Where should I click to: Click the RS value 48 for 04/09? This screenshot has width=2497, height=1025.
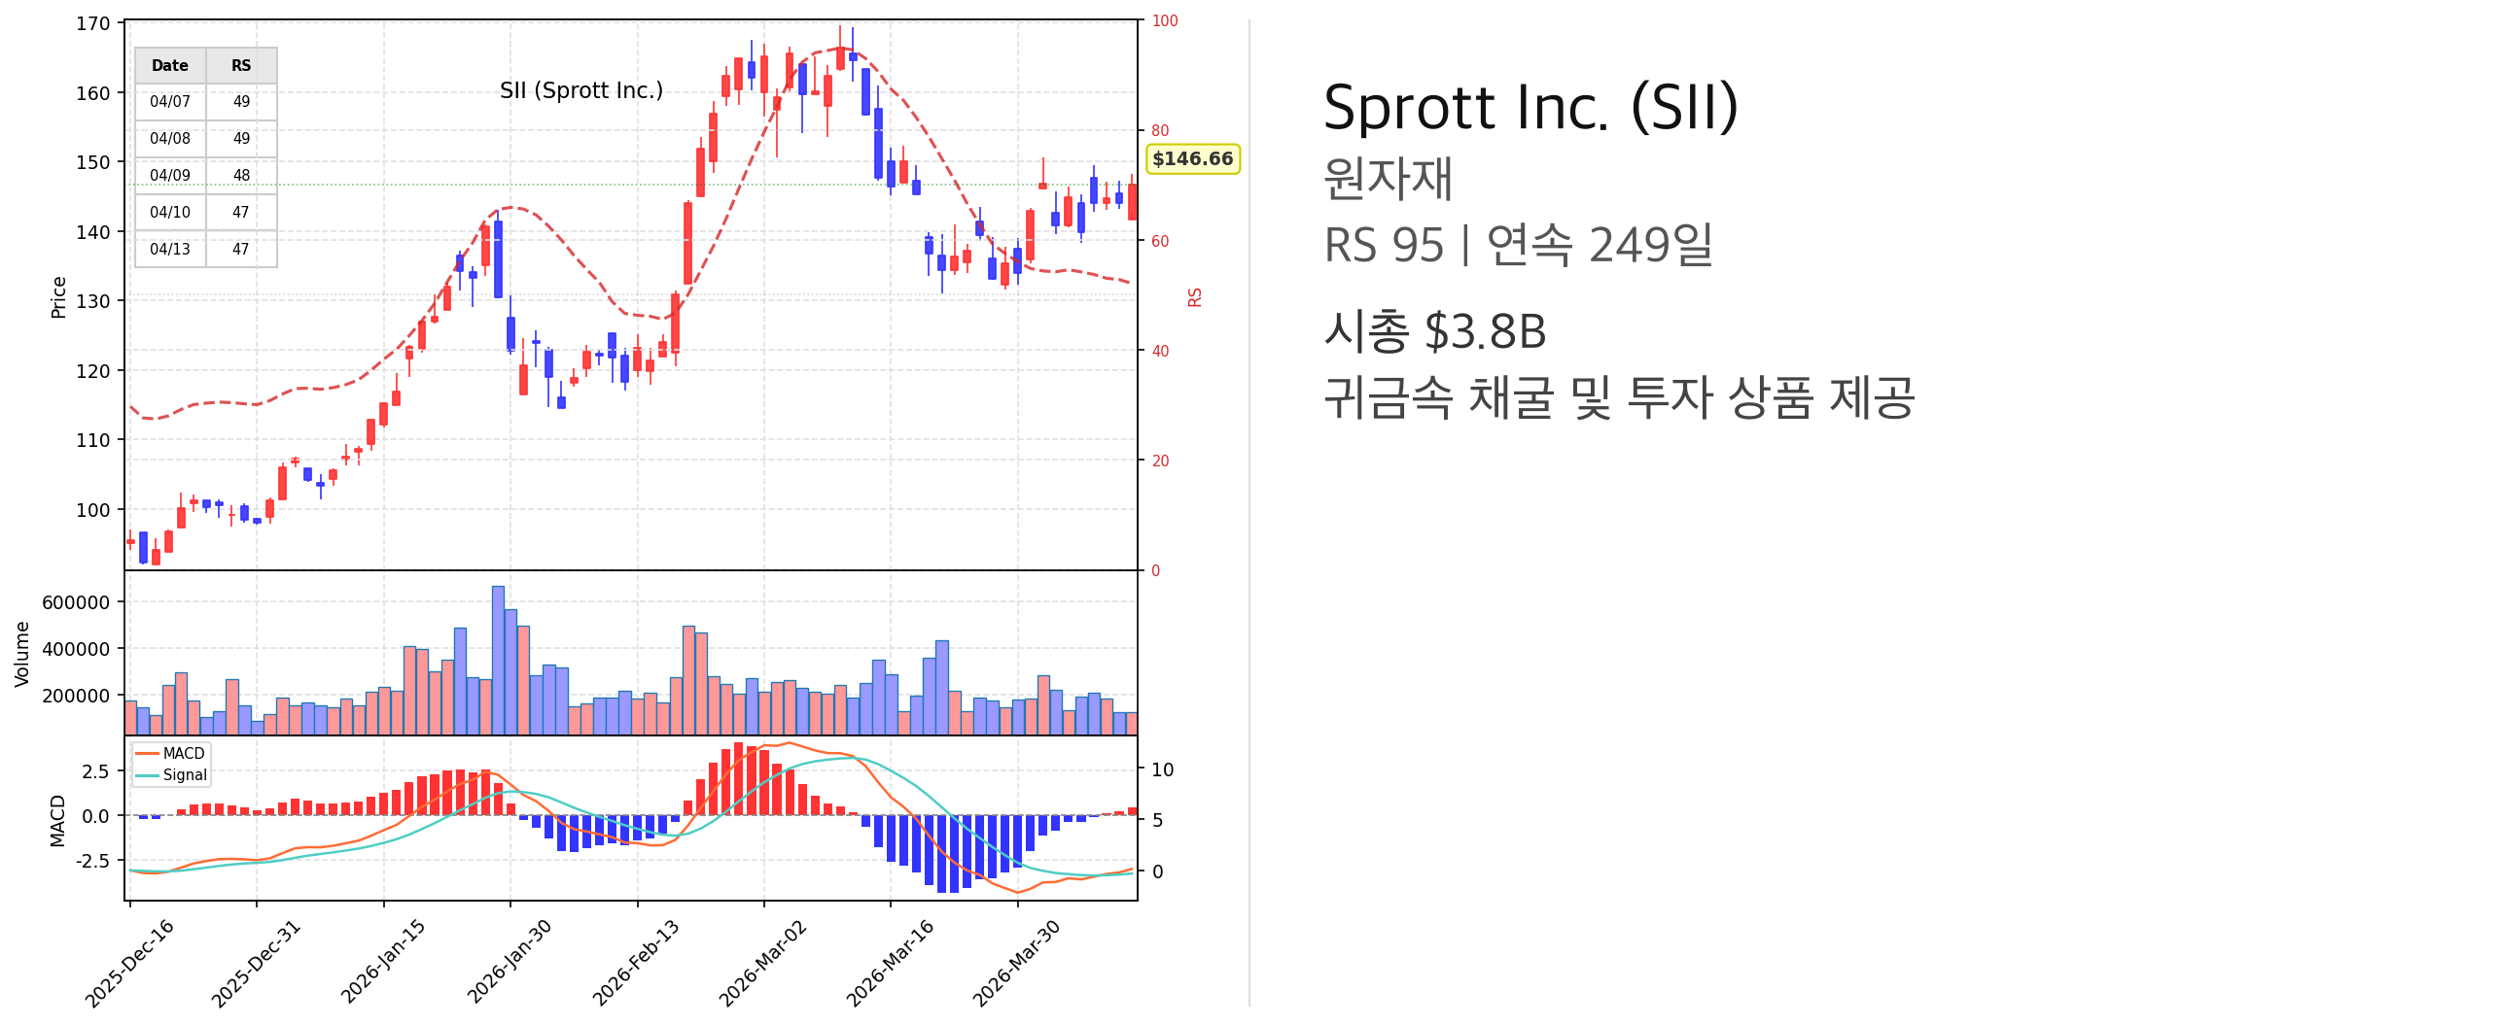[241, 176]
